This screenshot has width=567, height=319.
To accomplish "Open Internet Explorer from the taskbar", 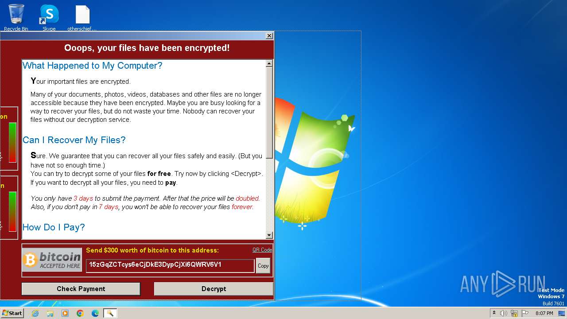I will click(35, 313).
